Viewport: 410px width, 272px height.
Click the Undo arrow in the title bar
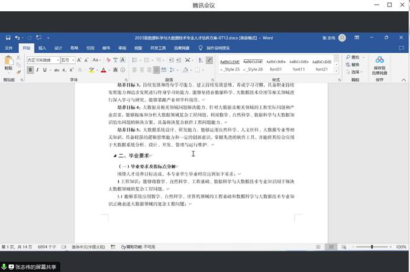pyautogui.click(x=18, y=37)
